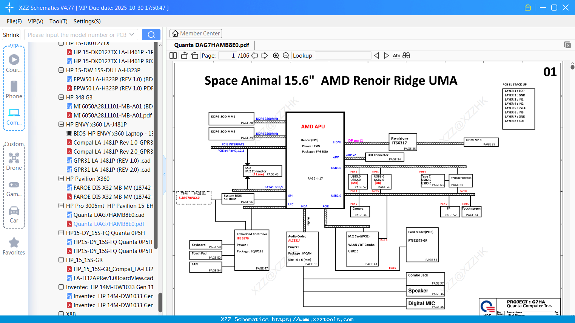Open the Car category
Image resolution: width=575 pixels, height=323 pixels.
(x=14, y=215)
